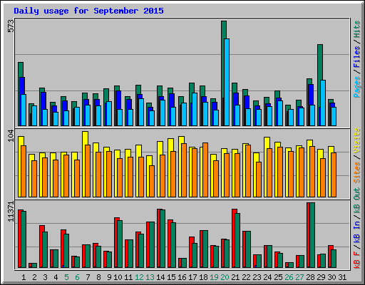Click the '573' hits axis value
The width and height of the screenshot is (365, 285).
coord(11,26)
